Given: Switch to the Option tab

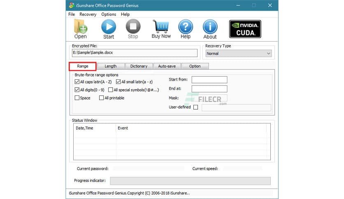Looking at the screenshot, I should pyautogui.click(x=195, y=66).
